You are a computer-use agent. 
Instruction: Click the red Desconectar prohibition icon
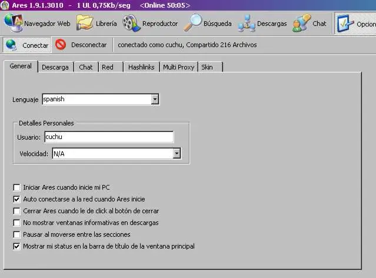pos(61,44)
